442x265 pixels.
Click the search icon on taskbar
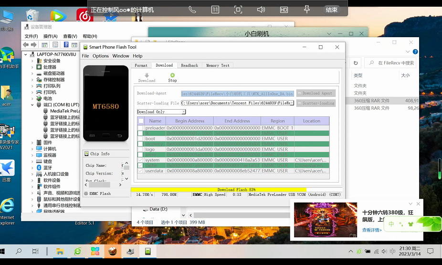pos(19,251)
